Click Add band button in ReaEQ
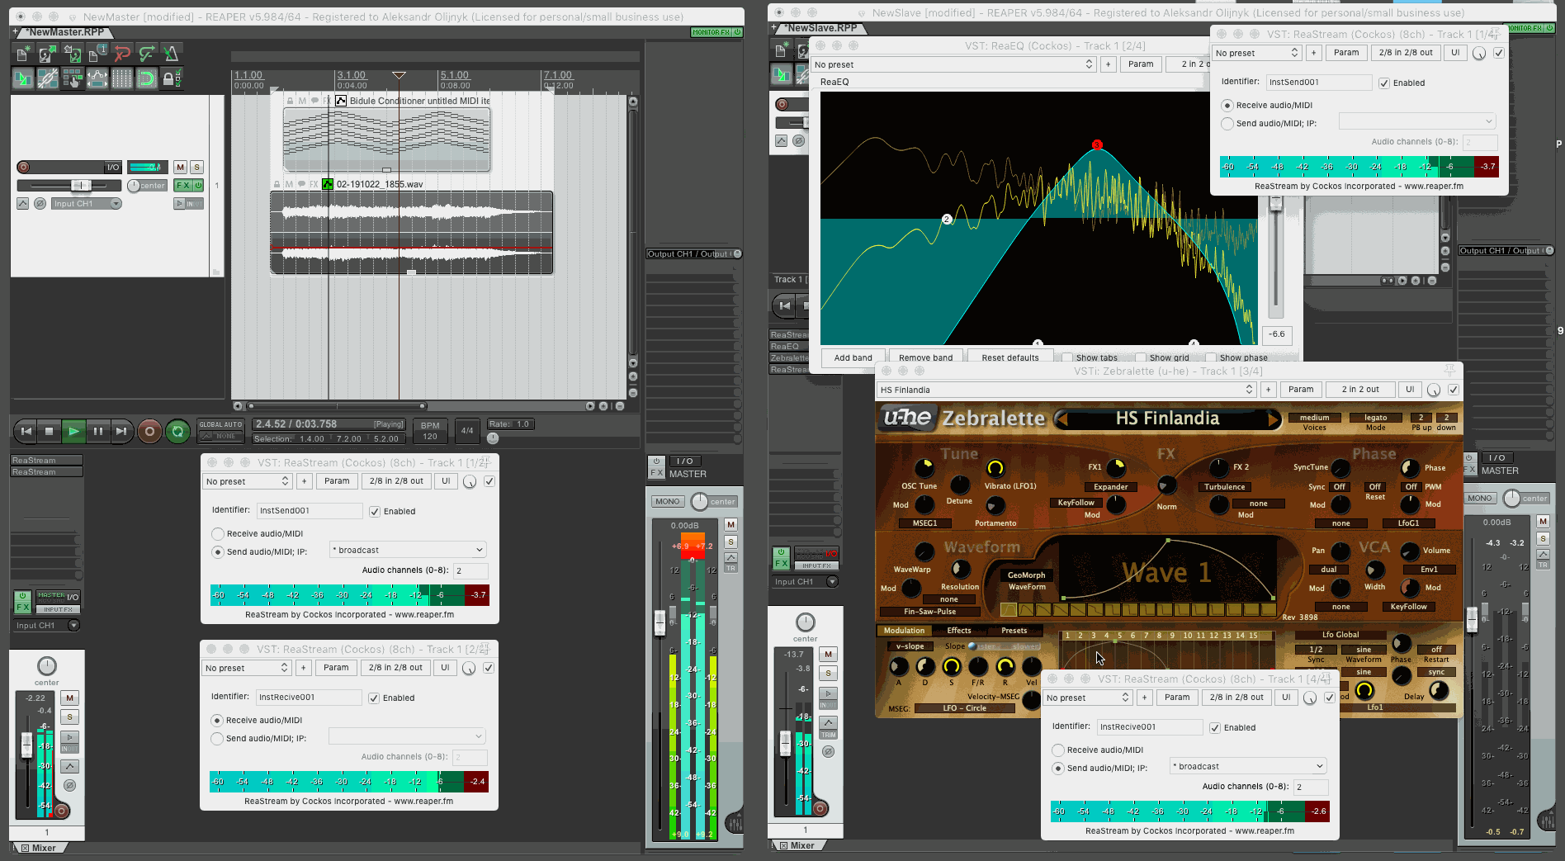This screenshot has width=1565, height=861. click(853, 358)
